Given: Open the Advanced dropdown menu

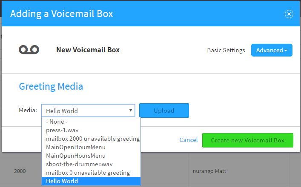Looking at the screenshot, I should 272,50.
